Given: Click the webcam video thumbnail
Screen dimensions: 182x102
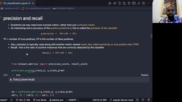Looking at the screenshot, I should (167, 11).
